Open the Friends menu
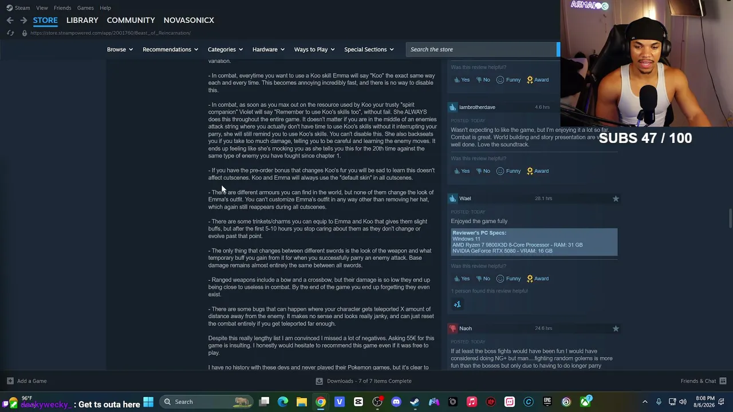Viewport: 733px width, 412px height. tap(62, 7)
